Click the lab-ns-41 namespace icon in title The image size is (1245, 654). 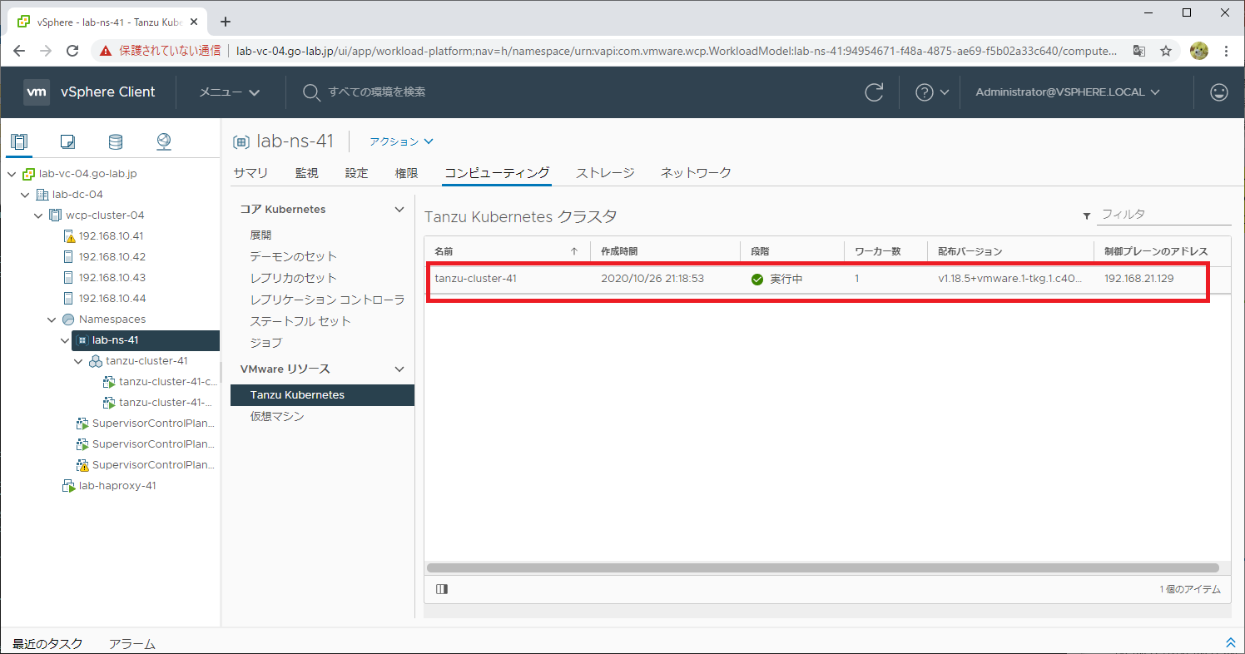241,142
